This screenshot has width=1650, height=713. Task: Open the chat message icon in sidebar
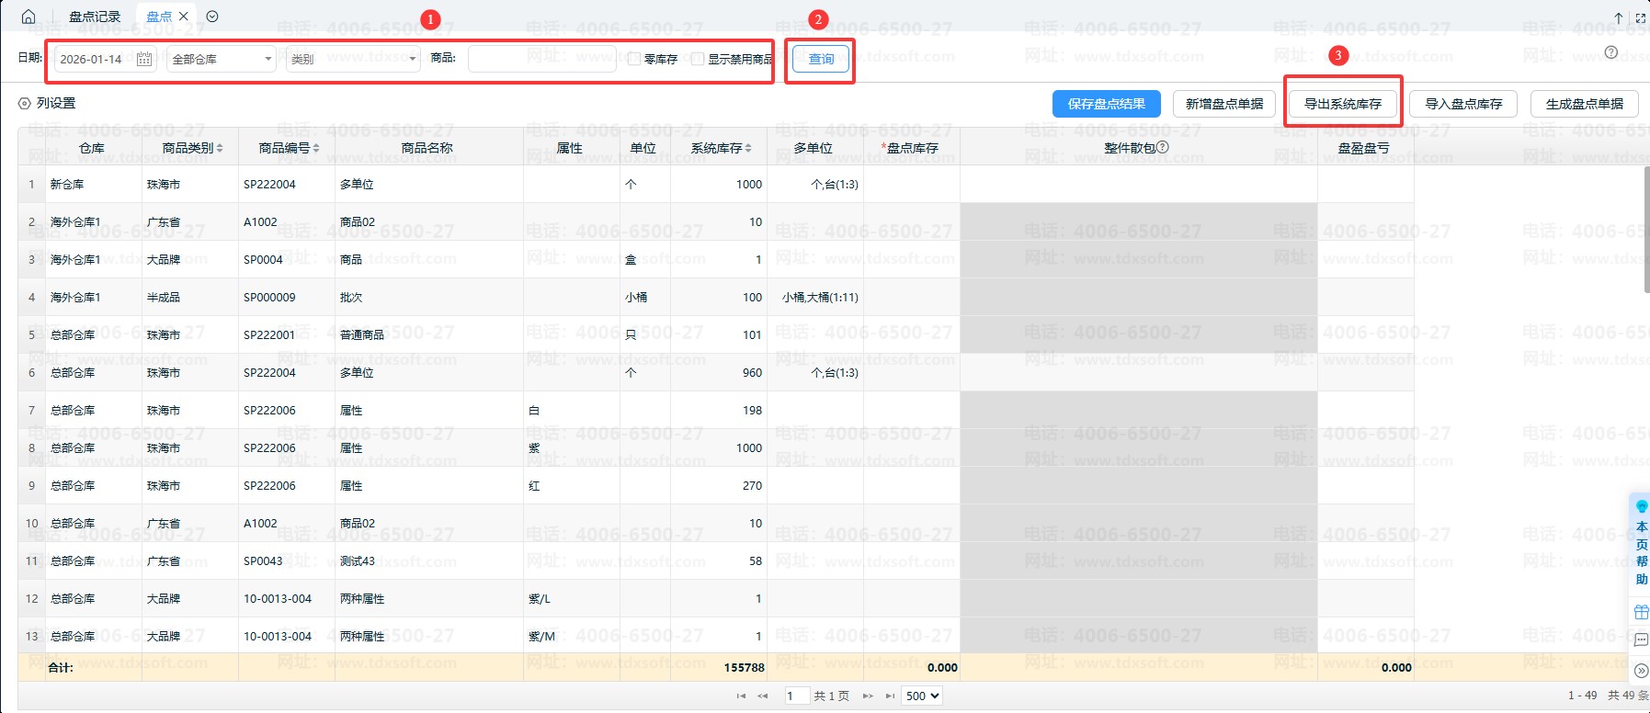tap(1641, 640)
